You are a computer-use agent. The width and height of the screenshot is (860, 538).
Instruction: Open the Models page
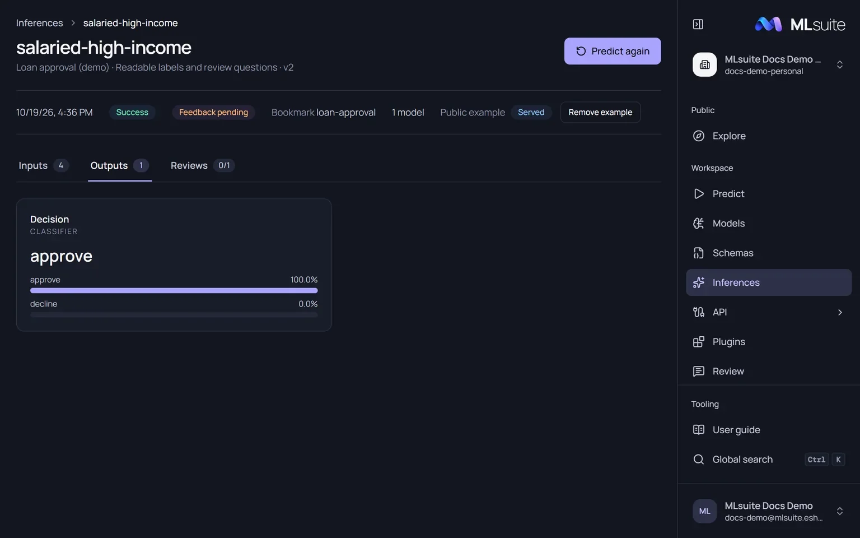[x=769, y=223]
